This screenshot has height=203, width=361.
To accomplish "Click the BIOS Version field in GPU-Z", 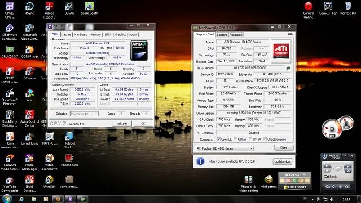I will point(250,67).
